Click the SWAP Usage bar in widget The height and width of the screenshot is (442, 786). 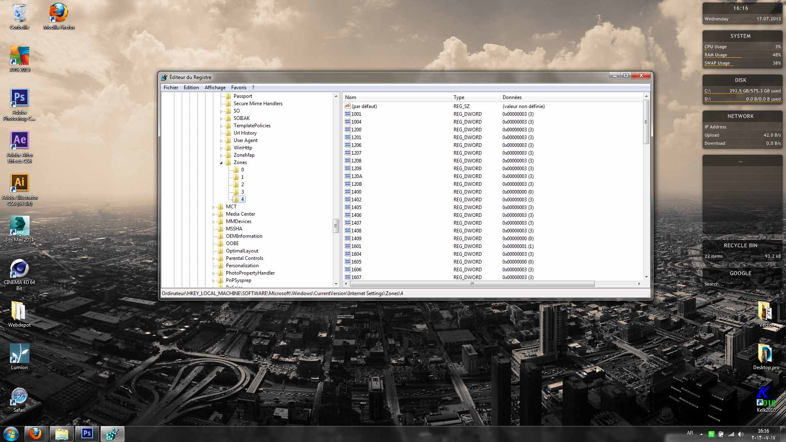point(742,63)
